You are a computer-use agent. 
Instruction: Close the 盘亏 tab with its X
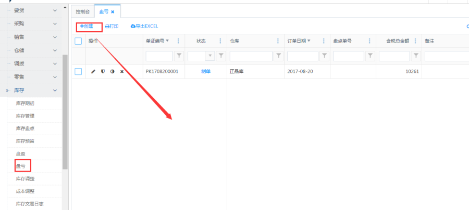tap(113, 11)
